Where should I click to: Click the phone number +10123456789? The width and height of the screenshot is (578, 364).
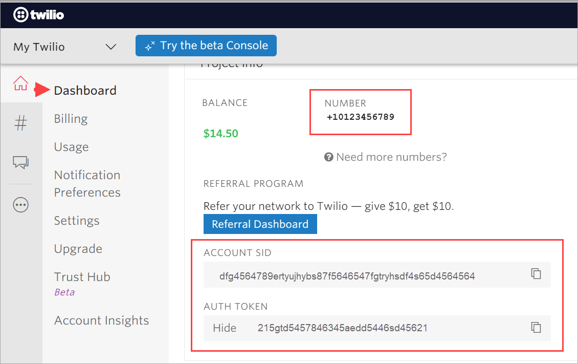point(361,117)
